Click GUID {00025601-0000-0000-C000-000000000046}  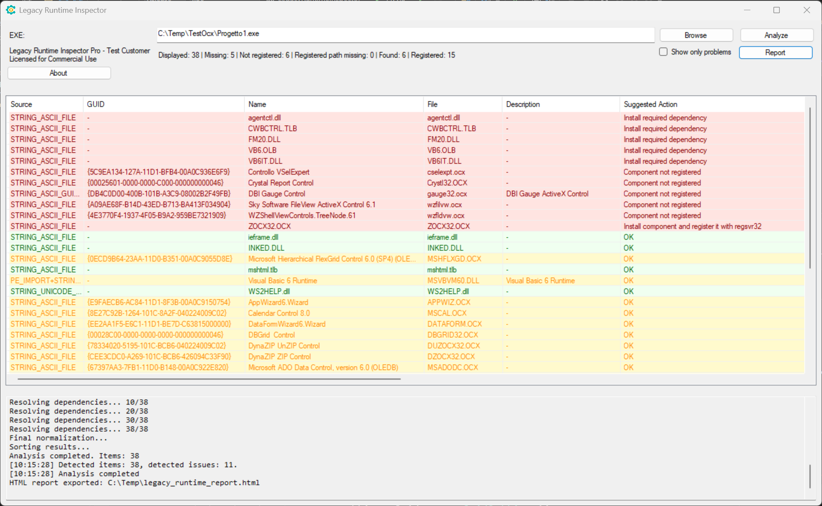[x=155, y=183]
